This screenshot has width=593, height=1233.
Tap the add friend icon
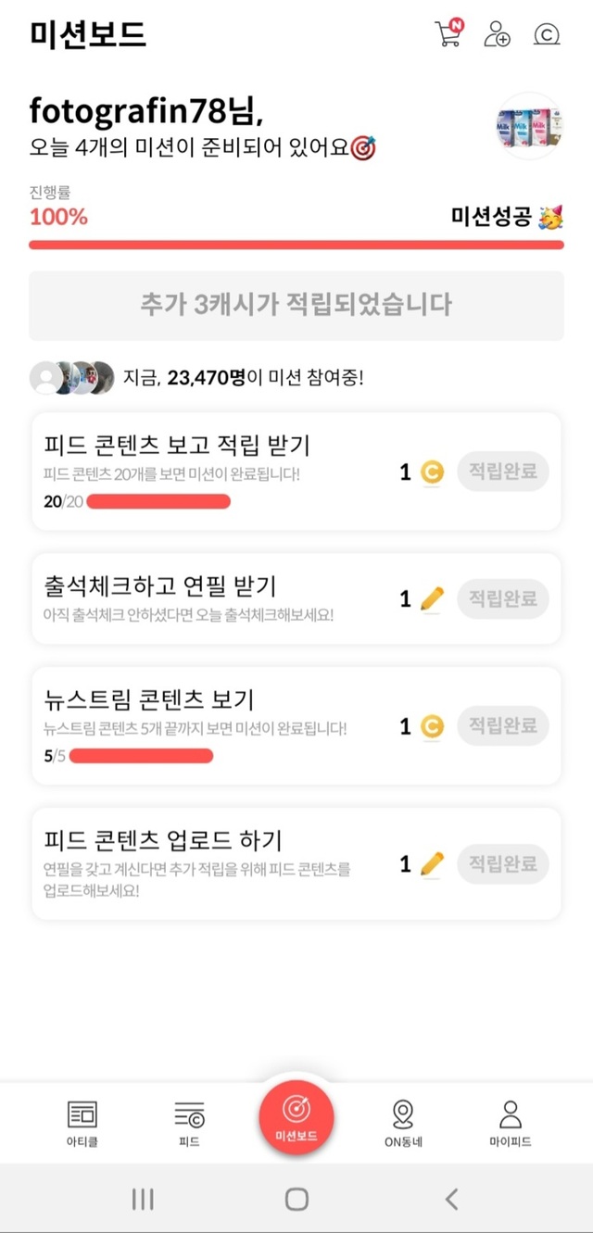[498, 34]
